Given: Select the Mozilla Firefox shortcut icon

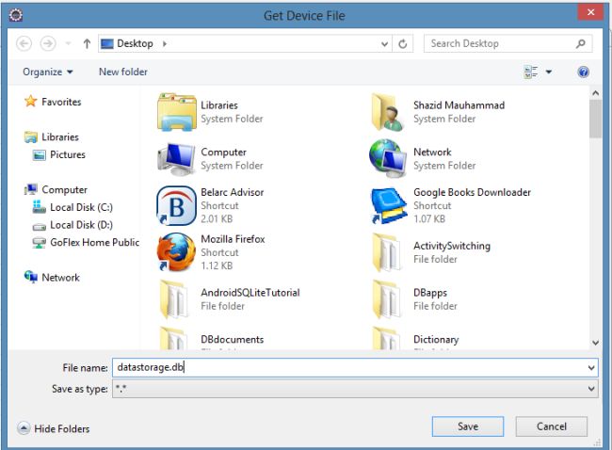Looking at the screenshot, I should (x=177, y=252).
